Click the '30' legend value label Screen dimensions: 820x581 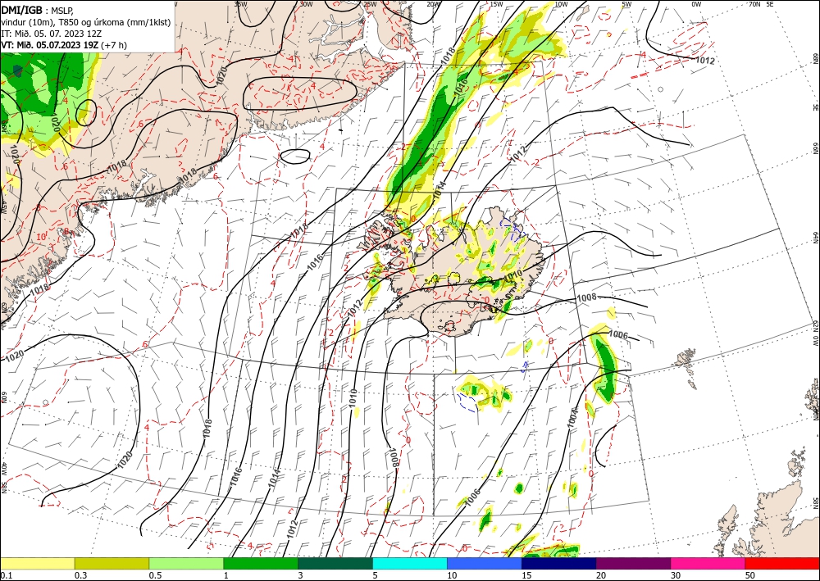point(676,575)
